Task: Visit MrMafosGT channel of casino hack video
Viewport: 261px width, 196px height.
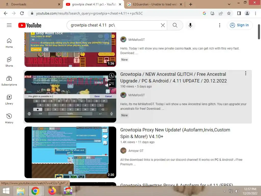Action: pyautogui.click(x=137, y=40)
